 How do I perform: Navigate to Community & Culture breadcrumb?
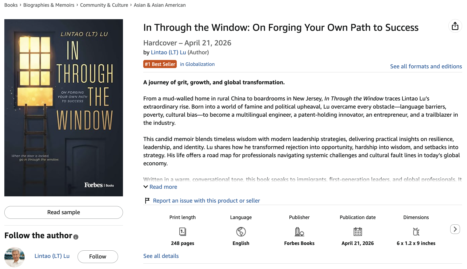point(104,5)
